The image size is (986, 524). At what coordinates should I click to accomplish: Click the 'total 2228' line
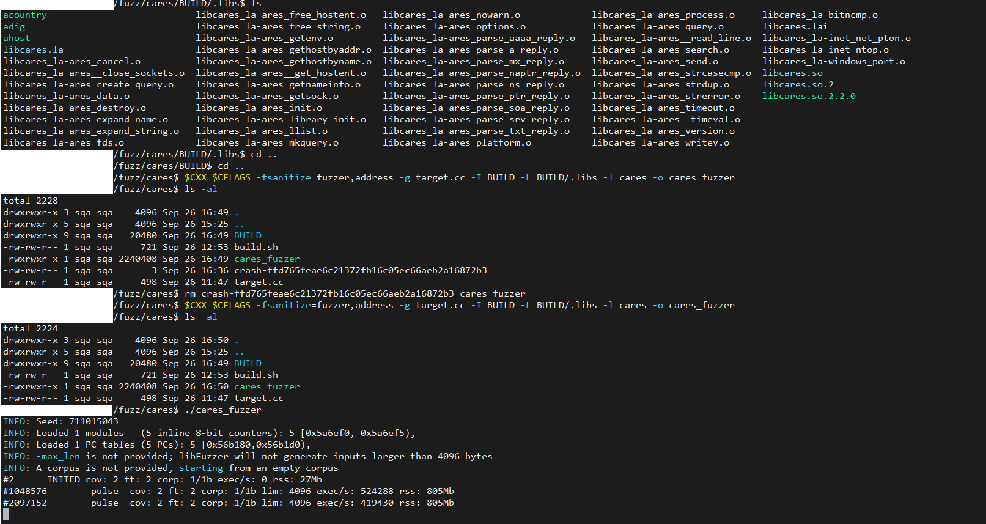tap(31, 201)
